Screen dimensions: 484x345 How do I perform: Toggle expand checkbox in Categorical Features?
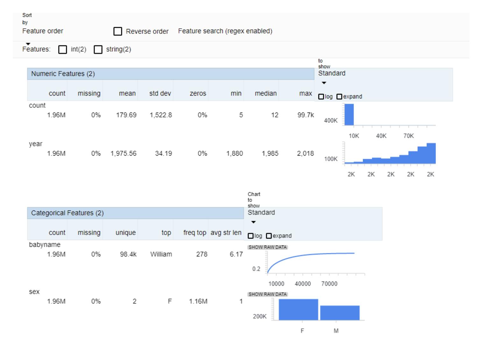[269, 236]
